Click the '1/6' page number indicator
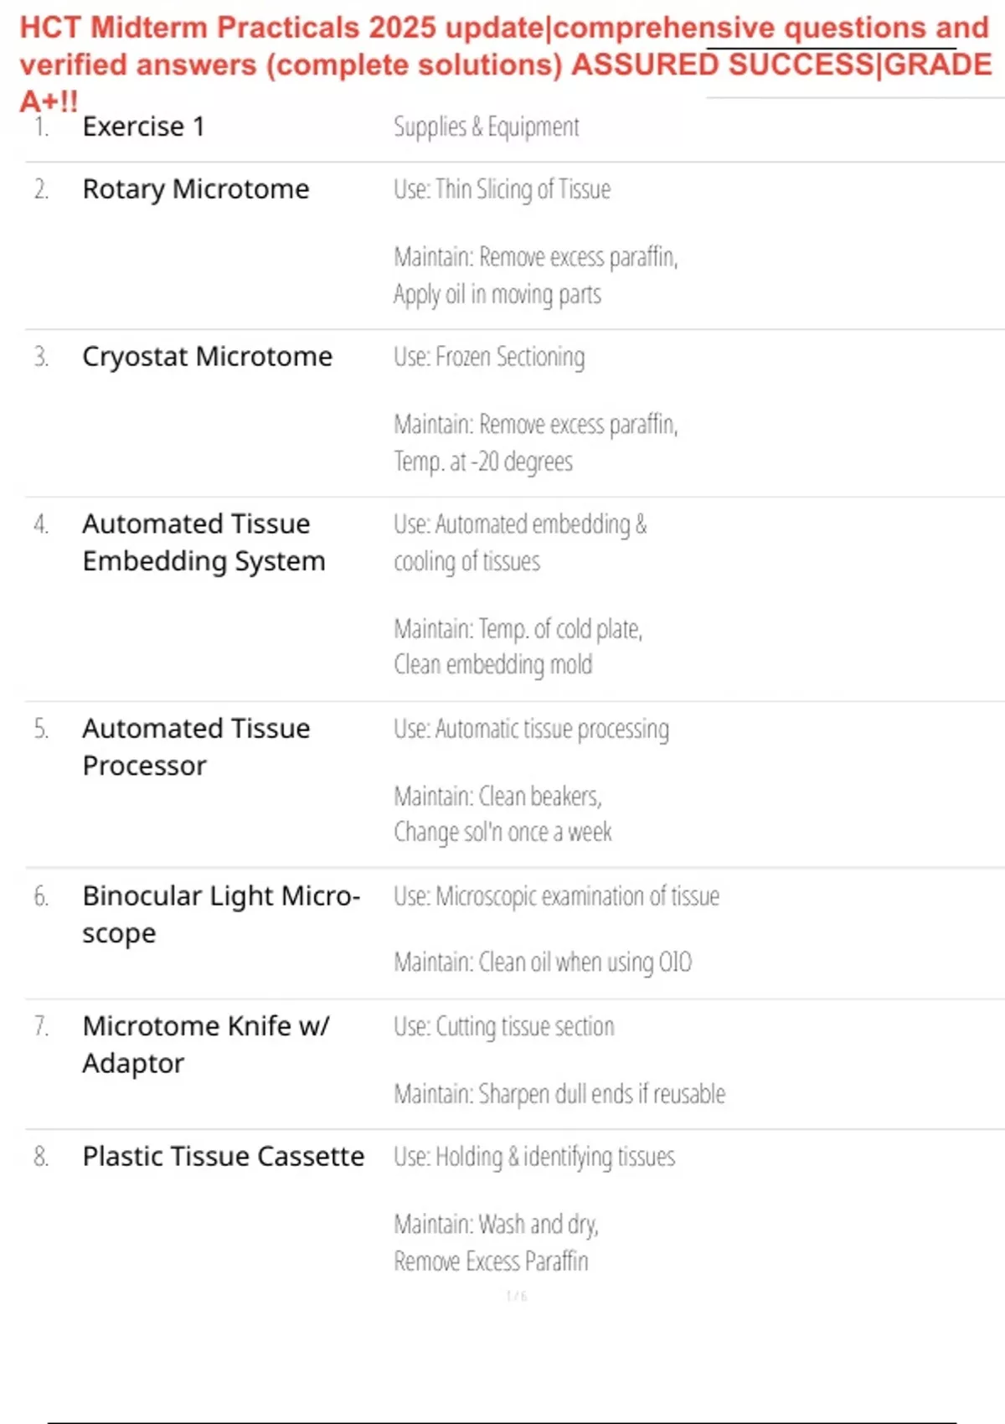The height and width of the screenshot is (1424, 1005). click(517, 1296)
